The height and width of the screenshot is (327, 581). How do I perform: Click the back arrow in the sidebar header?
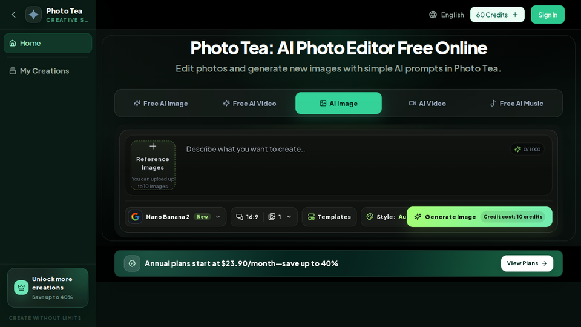tap(14, 15)
